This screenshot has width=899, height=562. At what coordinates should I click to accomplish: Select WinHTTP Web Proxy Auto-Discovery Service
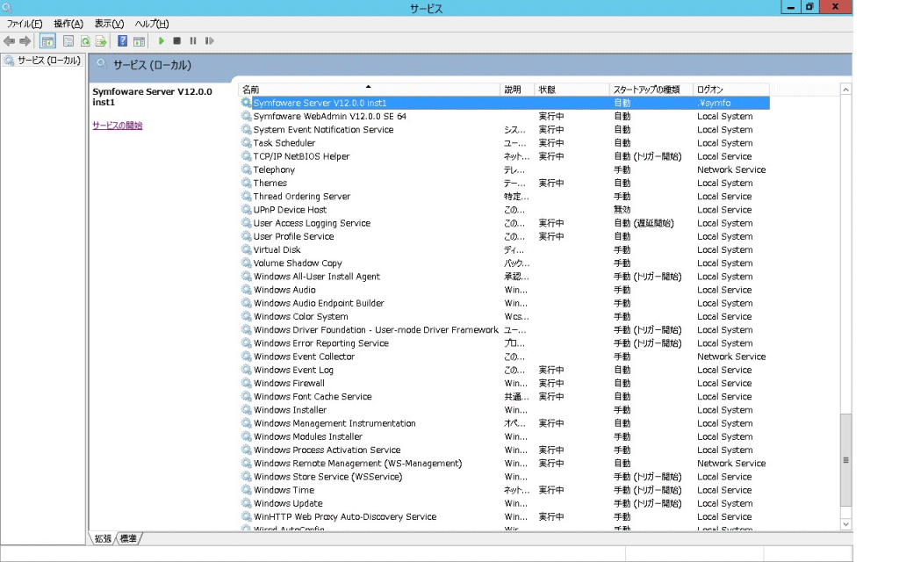tap(505, 516)
